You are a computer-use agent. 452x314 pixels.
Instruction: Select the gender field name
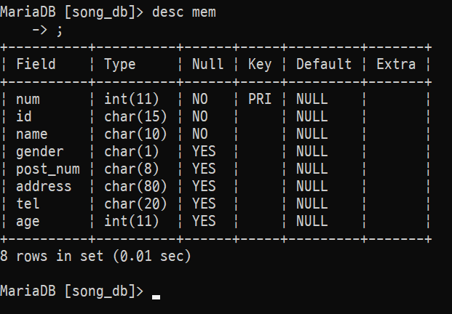point(40,151)
